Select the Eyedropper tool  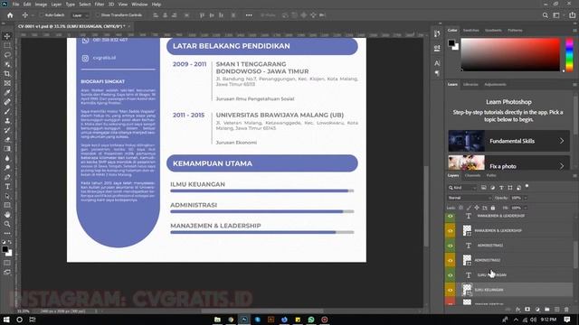click(7, 92)
